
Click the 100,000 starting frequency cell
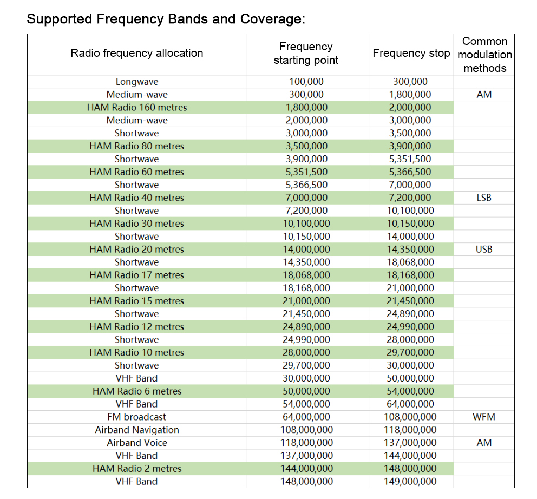point(306,82)
